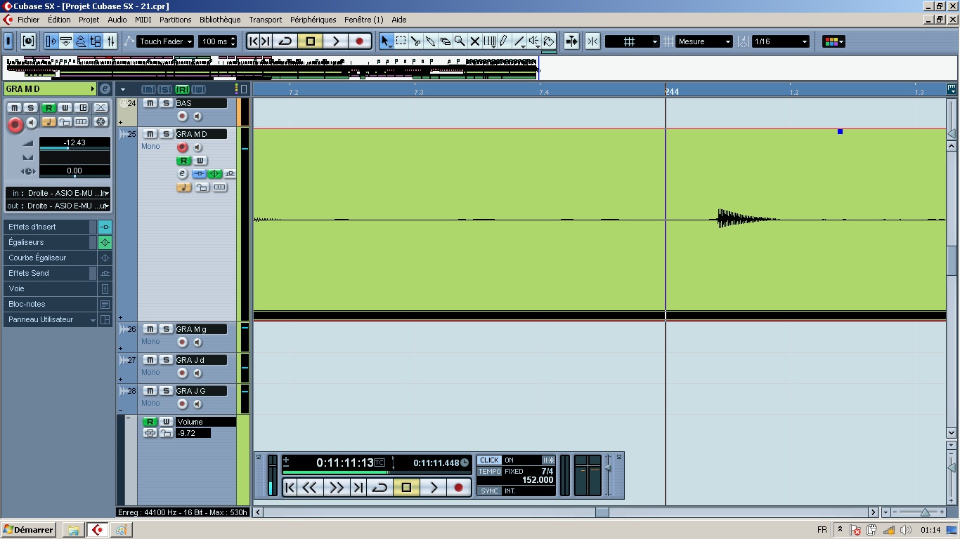Select the Range Selection tool
The width and height of the screenshot is (960, 539).
pyautogui.click(x=401, y=41)
